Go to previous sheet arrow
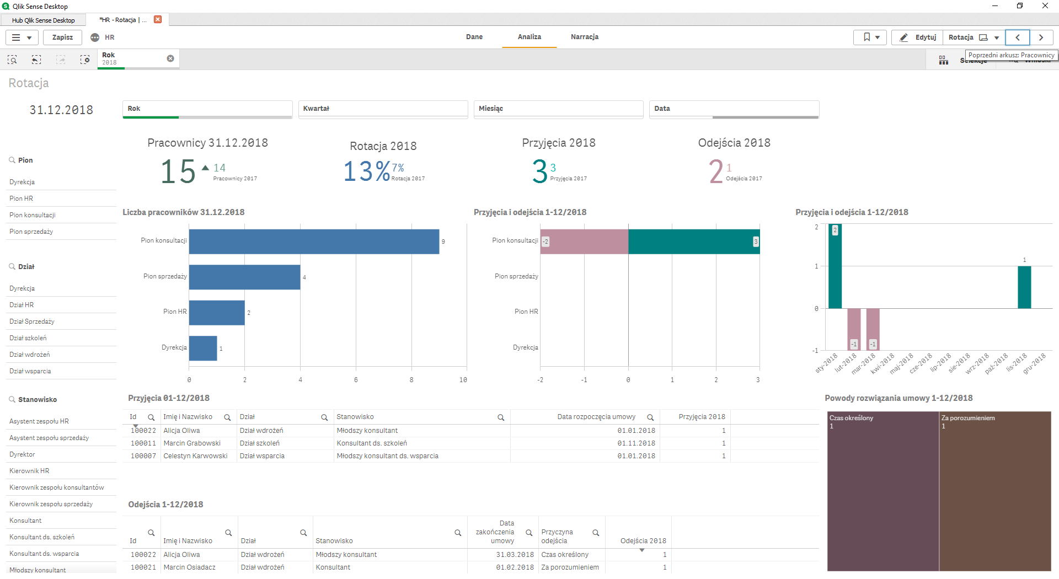1059x579 pixels. (1018, 37)
